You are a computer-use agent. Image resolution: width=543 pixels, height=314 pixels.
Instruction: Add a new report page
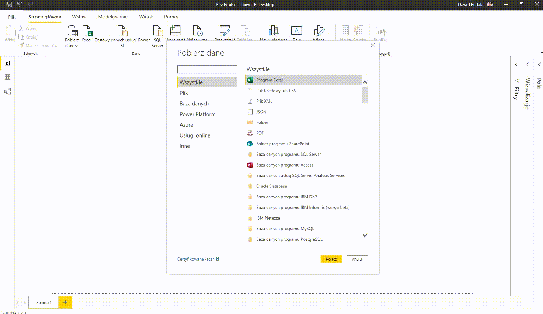click(x=65, y=302)
